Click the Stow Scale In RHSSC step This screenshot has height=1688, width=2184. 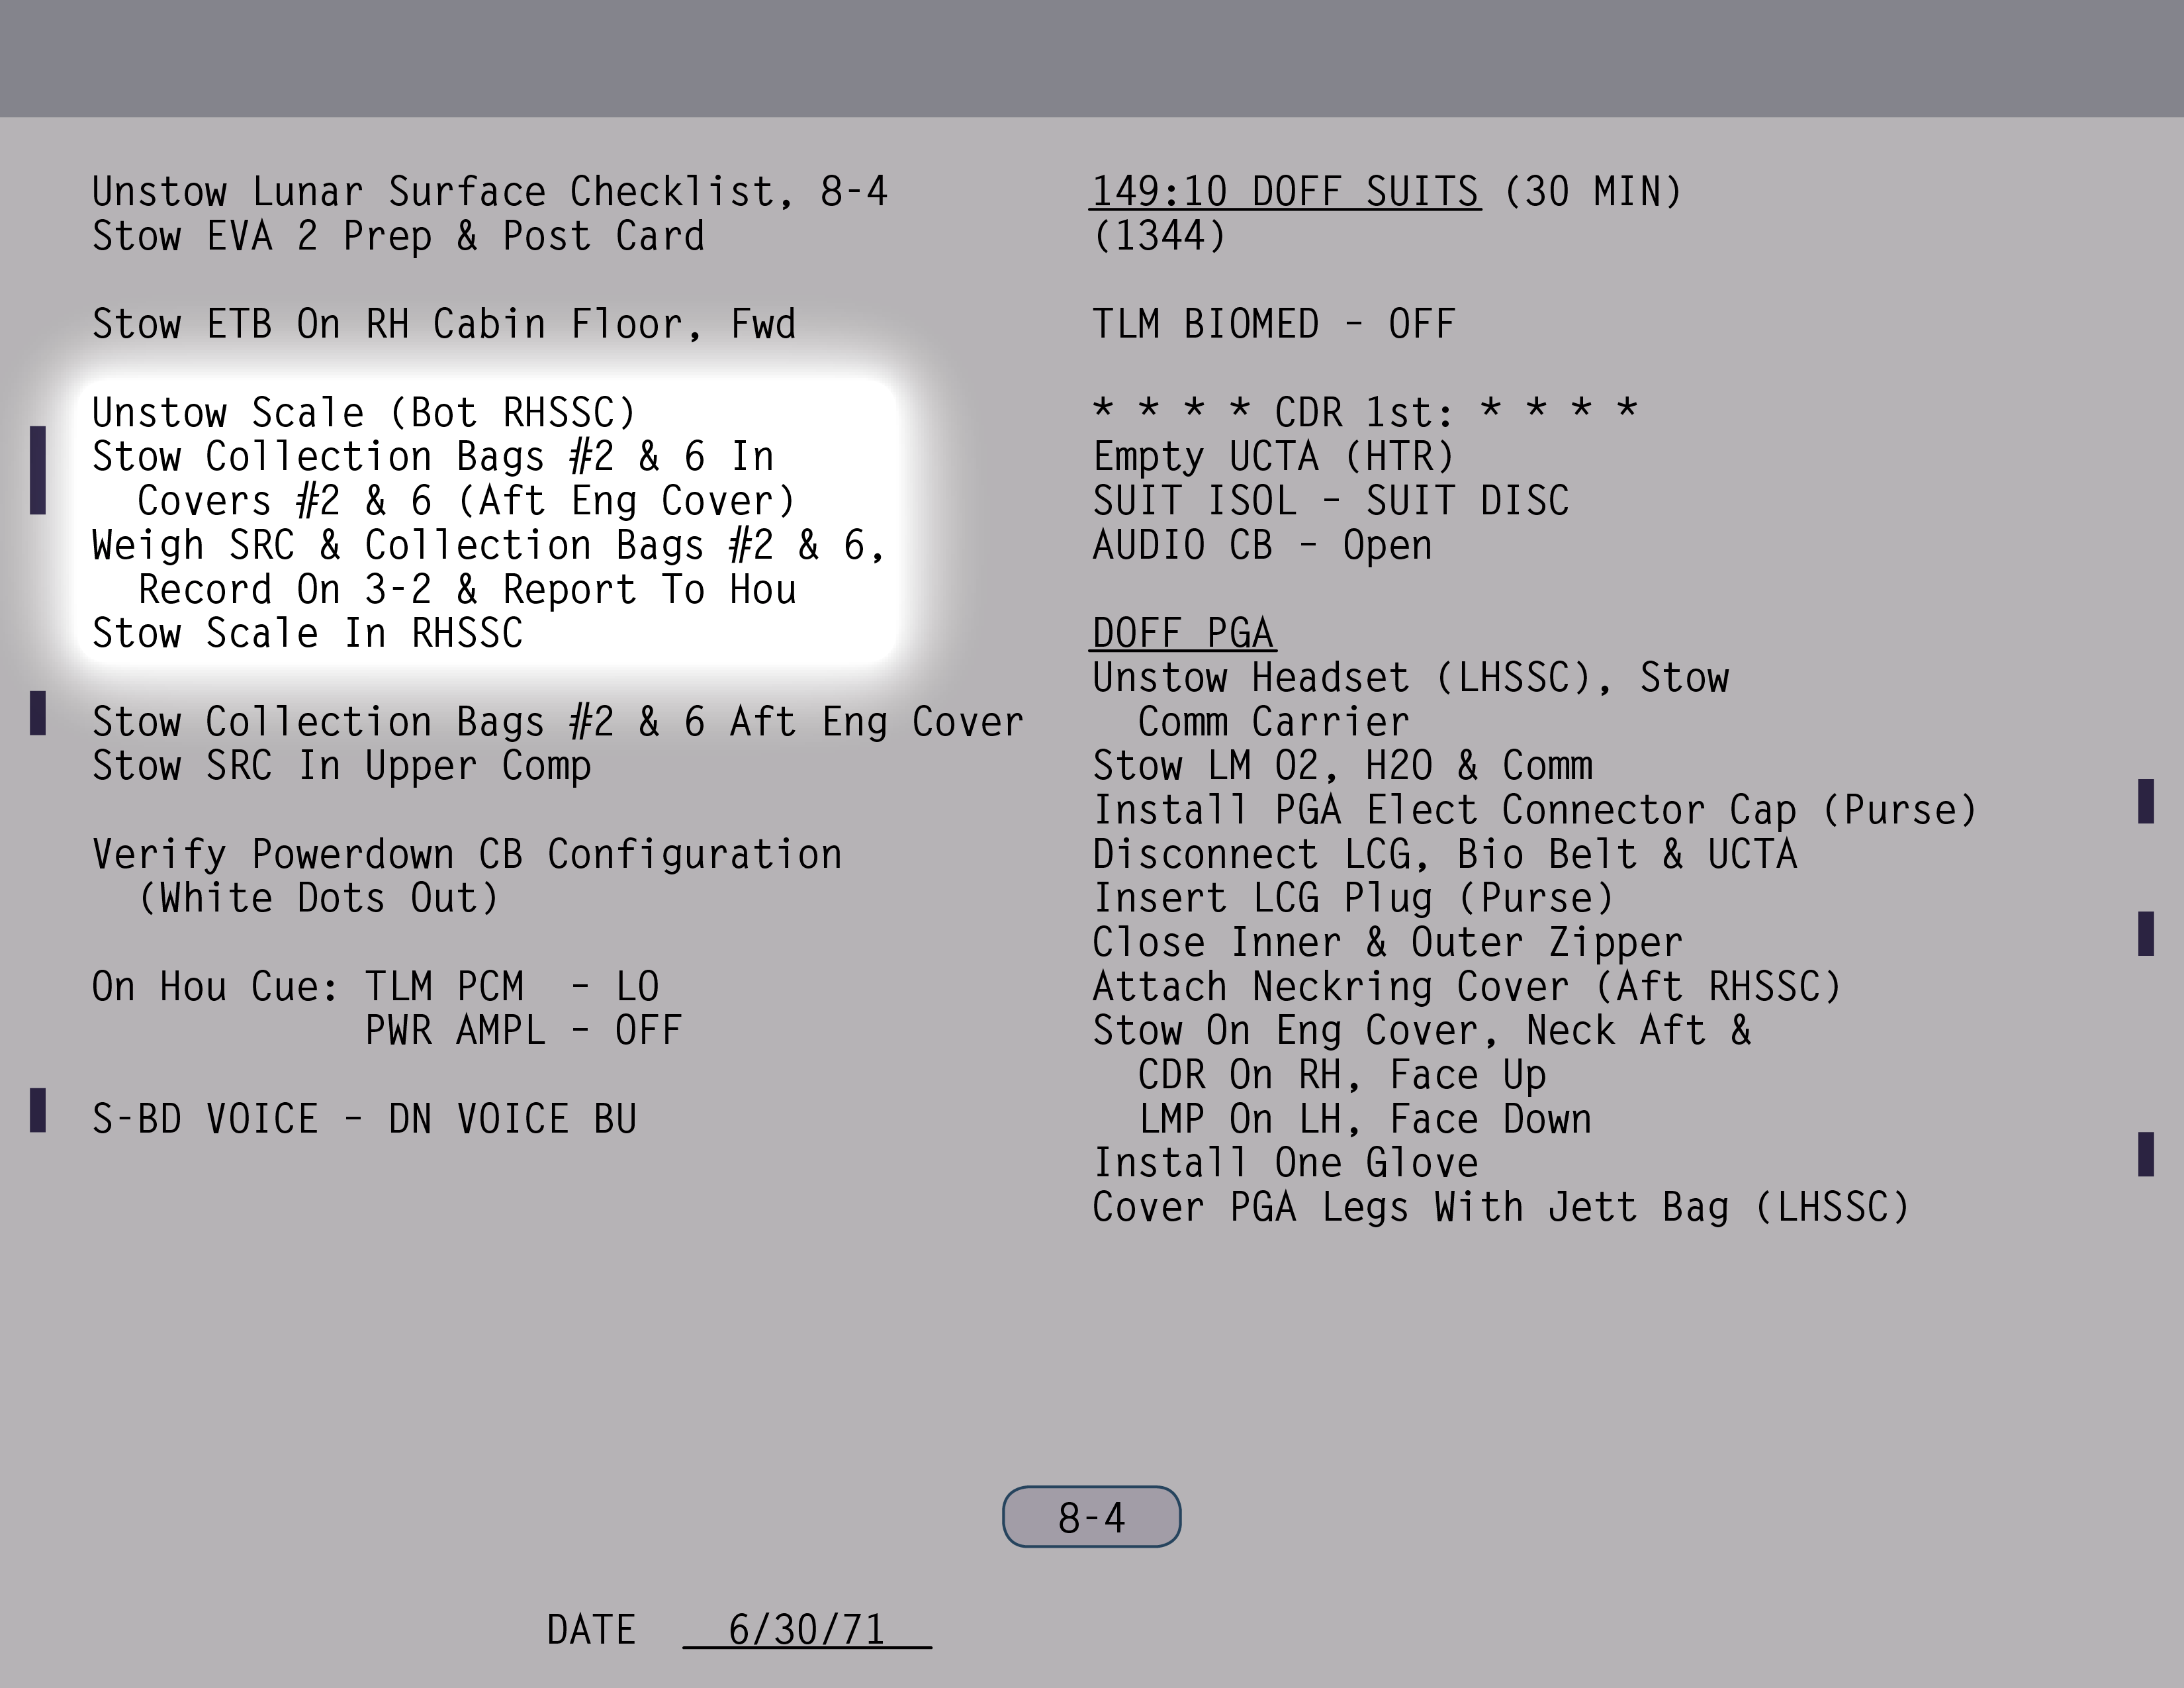(307, 633)
